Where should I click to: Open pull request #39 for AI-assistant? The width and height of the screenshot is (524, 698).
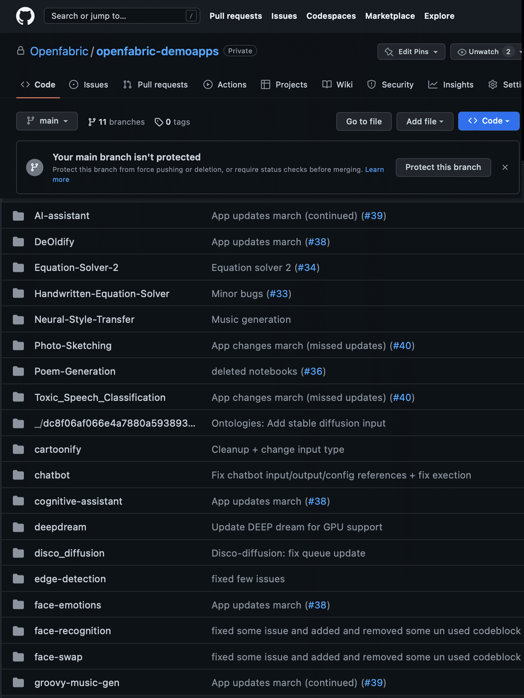(374, 216)
